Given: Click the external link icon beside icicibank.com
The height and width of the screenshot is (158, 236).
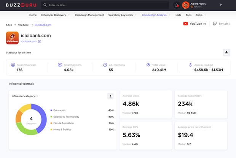Looking at the screenshot, I should pyautogui.click(x=39, y=41).
